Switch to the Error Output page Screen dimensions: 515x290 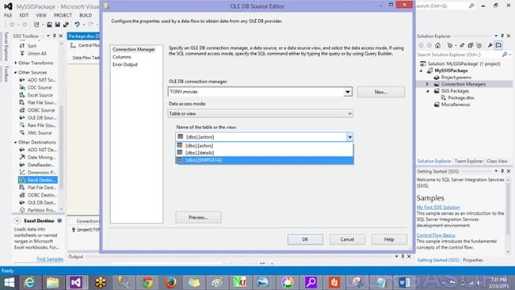coord(125,64)
